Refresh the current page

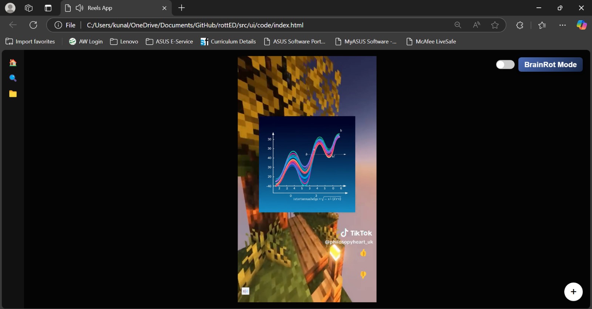pyautogui.click(x=33, y=25)
